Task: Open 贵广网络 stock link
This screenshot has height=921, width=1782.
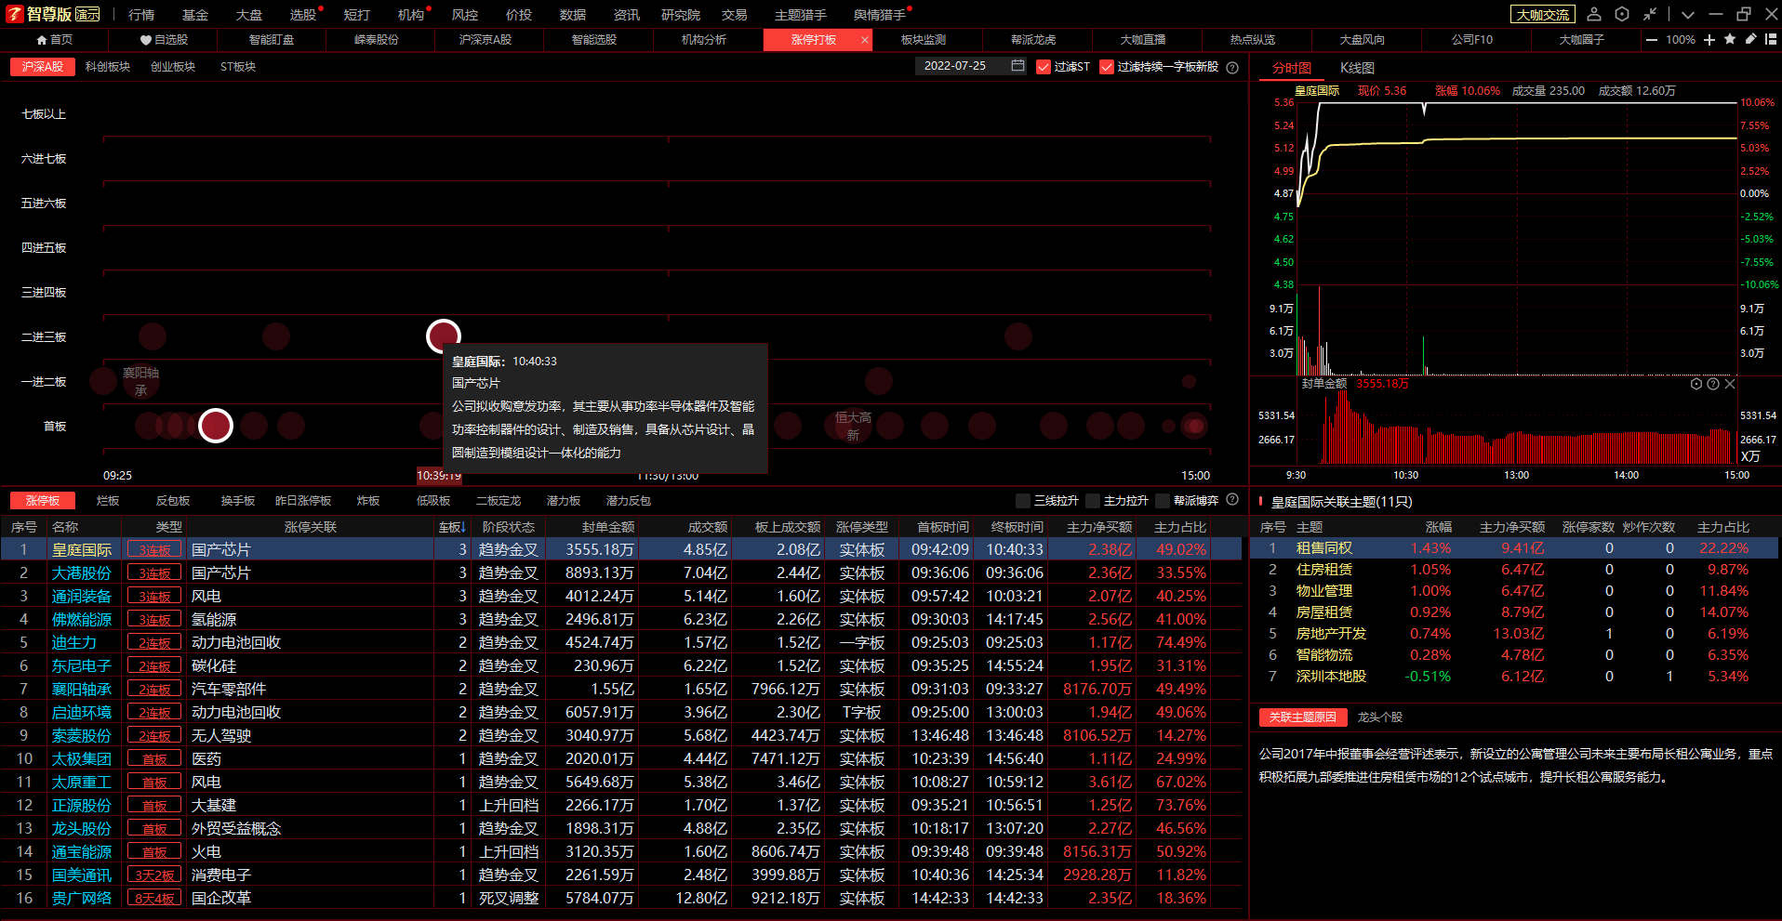Action: (82, 899)
